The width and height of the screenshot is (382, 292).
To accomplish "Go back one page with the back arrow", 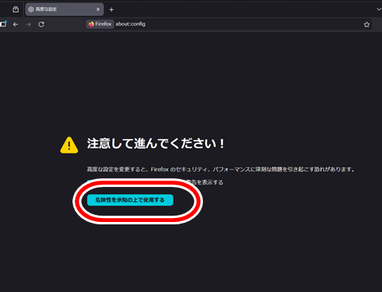I will click(x=16, y=25).
